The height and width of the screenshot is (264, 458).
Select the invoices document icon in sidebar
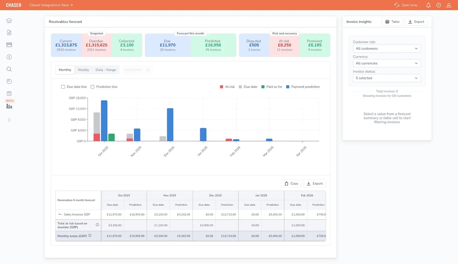9,32
